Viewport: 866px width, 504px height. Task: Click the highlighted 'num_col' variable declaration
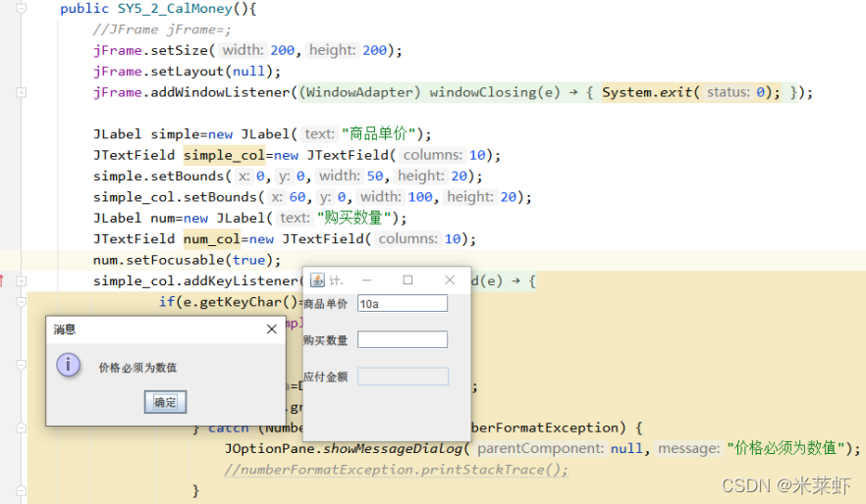coord(212,239)
